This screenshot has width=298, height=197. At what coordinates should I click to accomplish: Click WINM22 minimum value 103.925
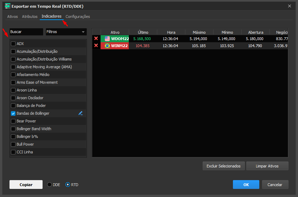[227, 46]
